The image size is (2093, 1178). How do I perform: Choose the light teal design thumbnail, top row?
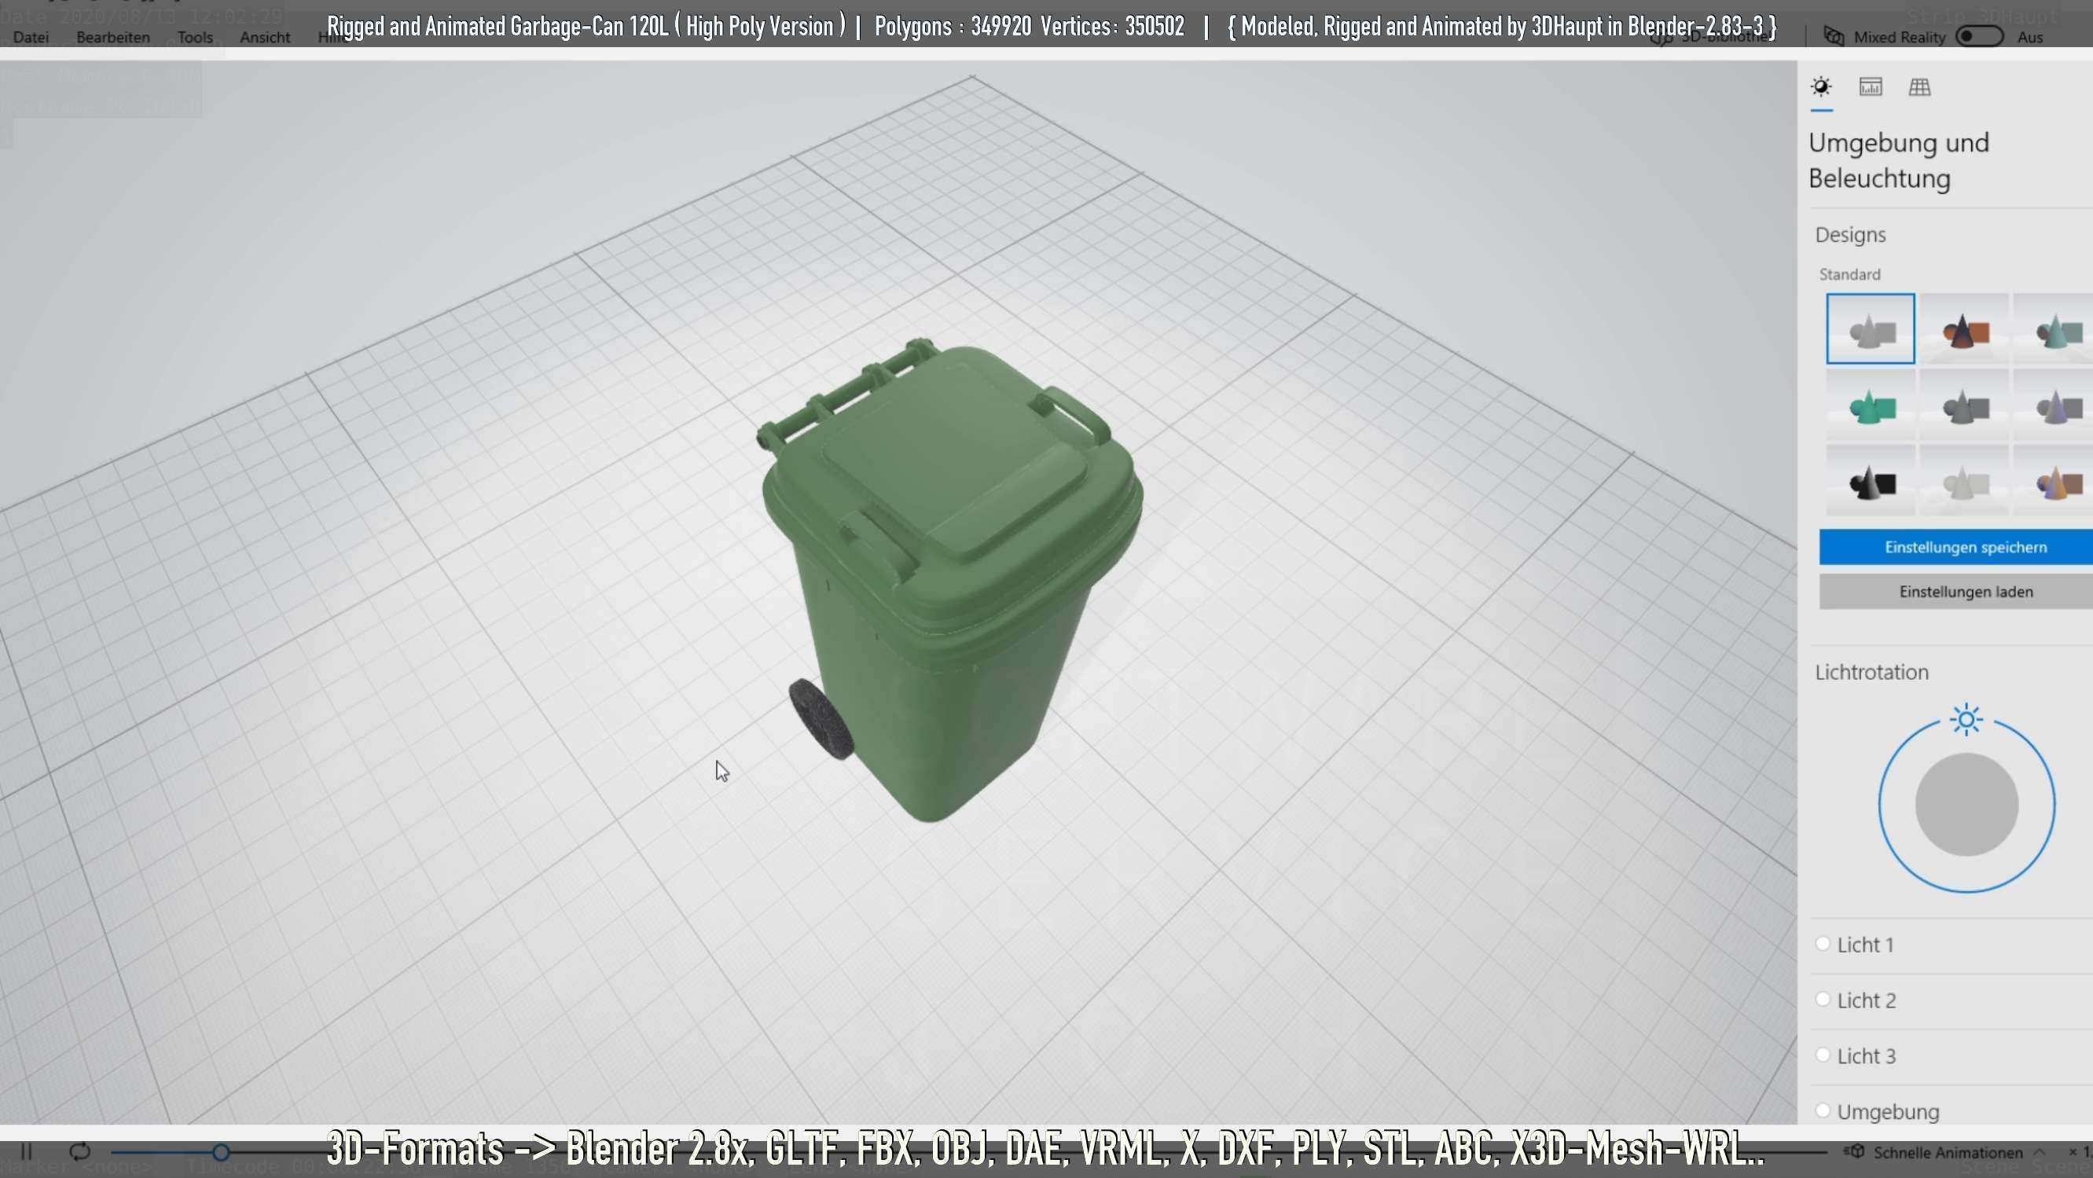tap(2054, 329)
